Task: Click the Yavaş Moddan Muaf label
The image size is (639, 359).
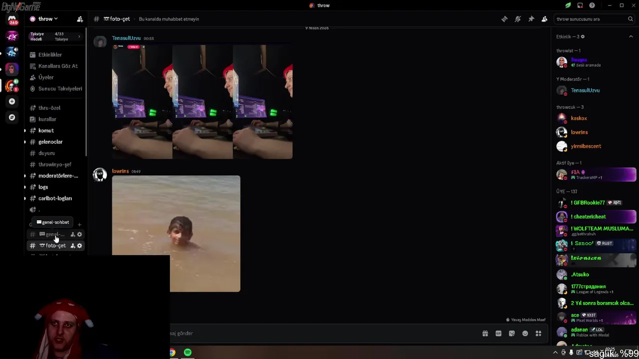Action: tap(526, 320)
